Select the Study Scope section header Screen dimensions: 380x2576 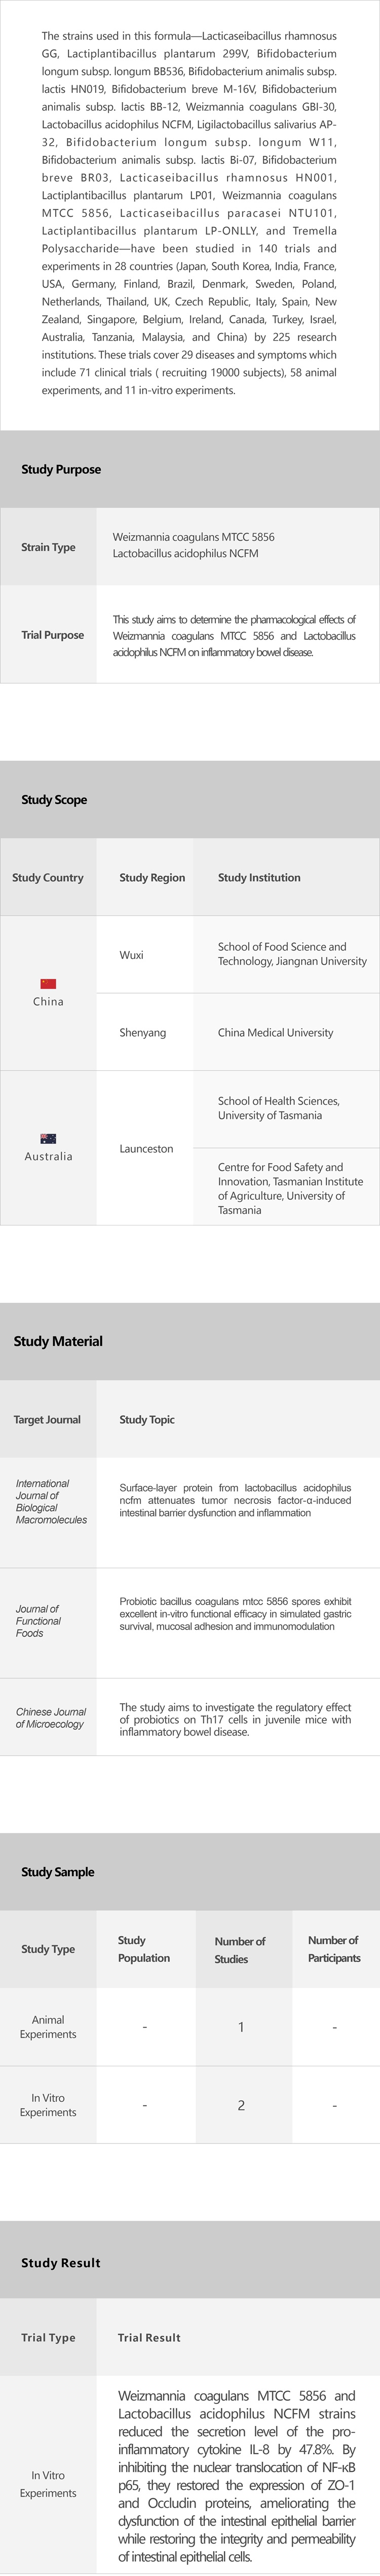click(x=54, y=799)
